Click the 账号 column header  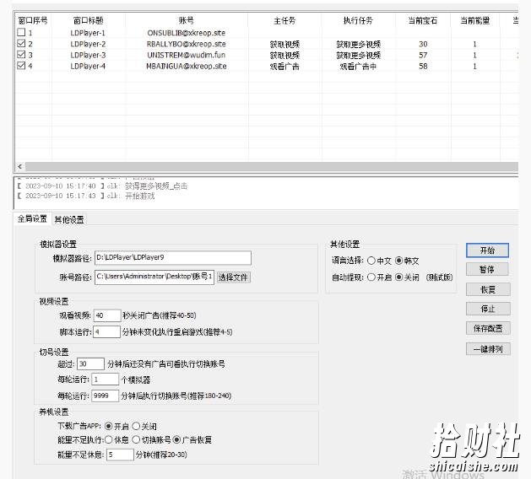tap(187, 20)
